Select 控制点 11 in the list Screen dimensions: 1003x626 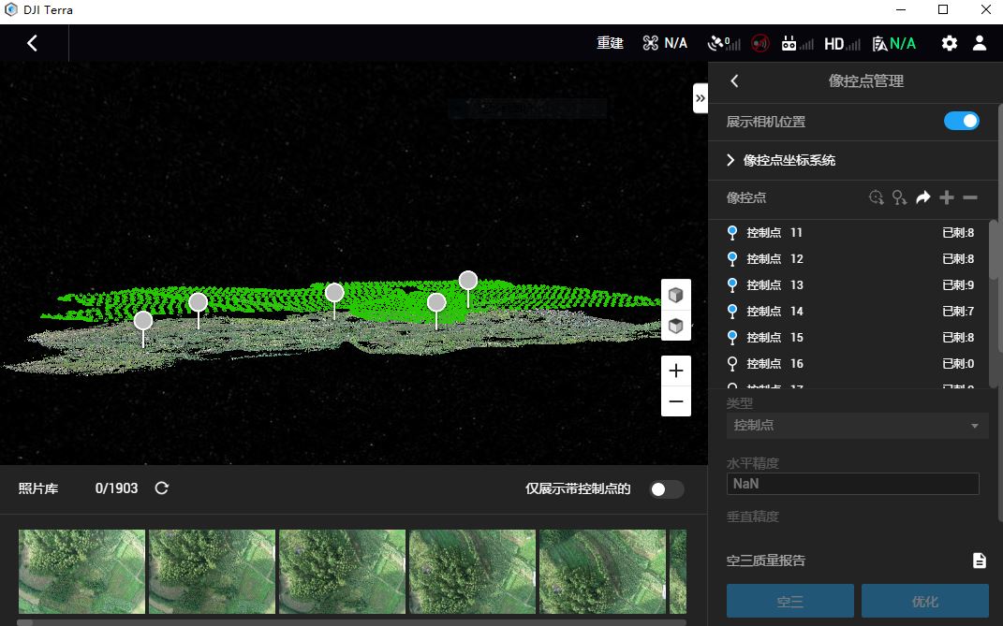(x=849, y=233)
